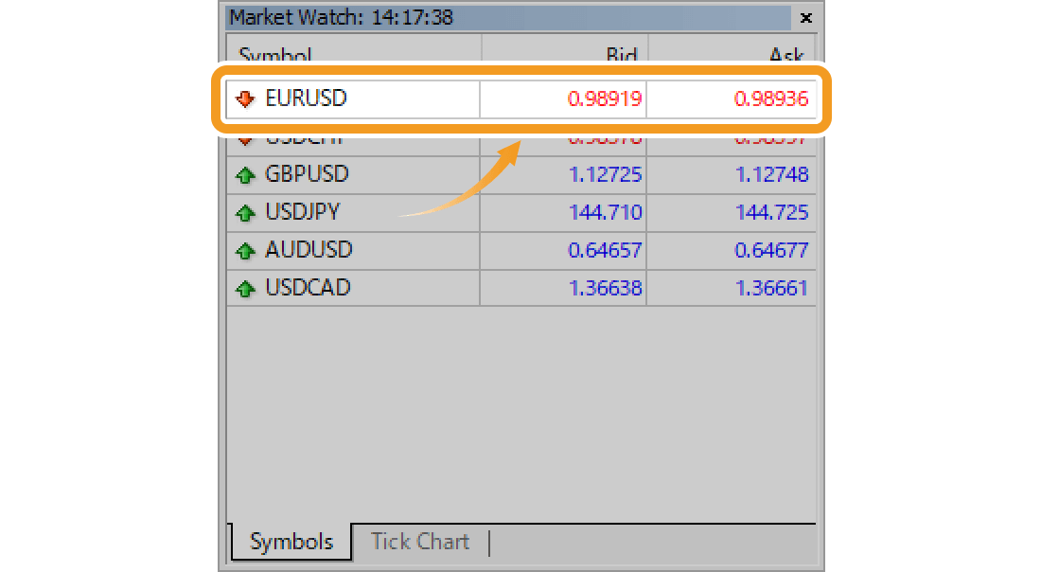Select the USDJPY symbol name
1041x572 pixels.
tap(303, 212)
